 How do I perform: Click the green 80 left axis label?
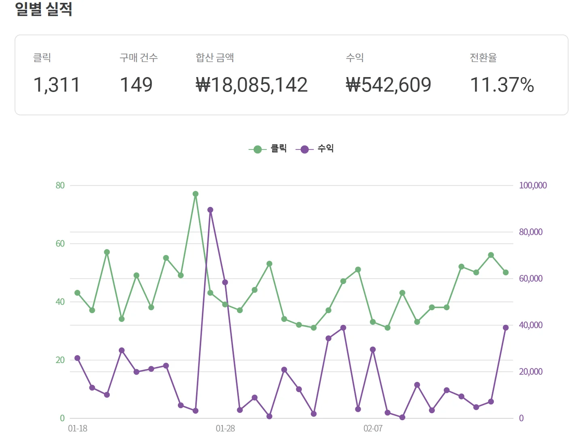click(60, 185)
